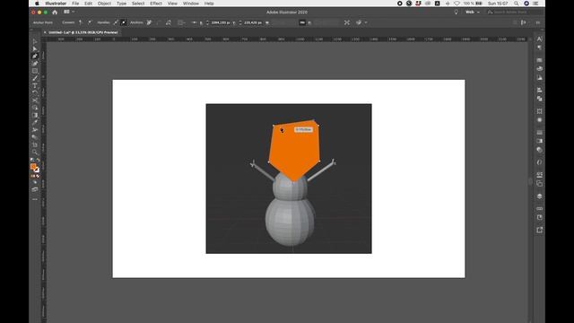Reset to default fill and stroke
The image size is (574, 323).
point(32,160)
